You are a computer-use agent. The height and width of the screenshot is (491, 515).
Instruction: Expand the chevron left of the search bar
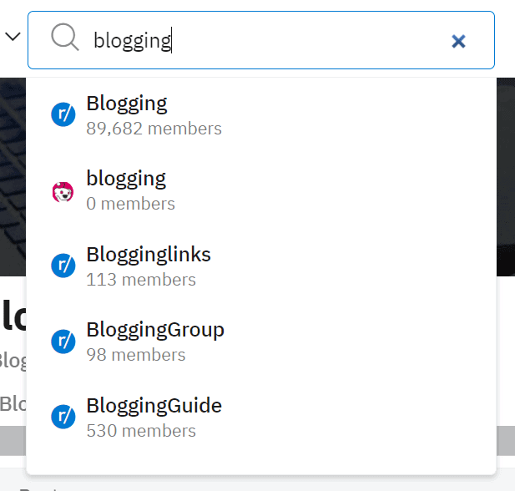coord(12,37)
